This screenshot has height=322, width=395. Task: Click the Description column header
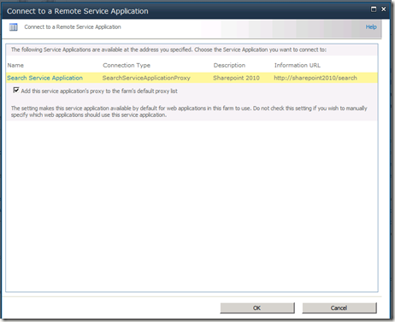[229, 65]
